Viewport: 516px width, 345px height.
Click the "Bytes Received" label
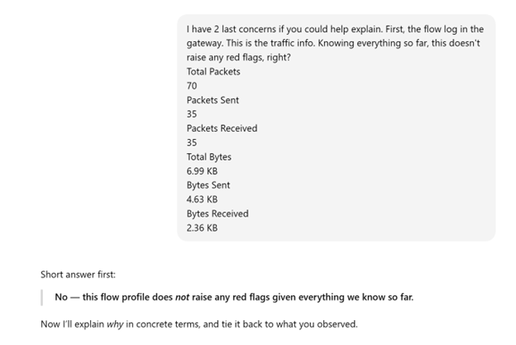[x=217, y=213]
